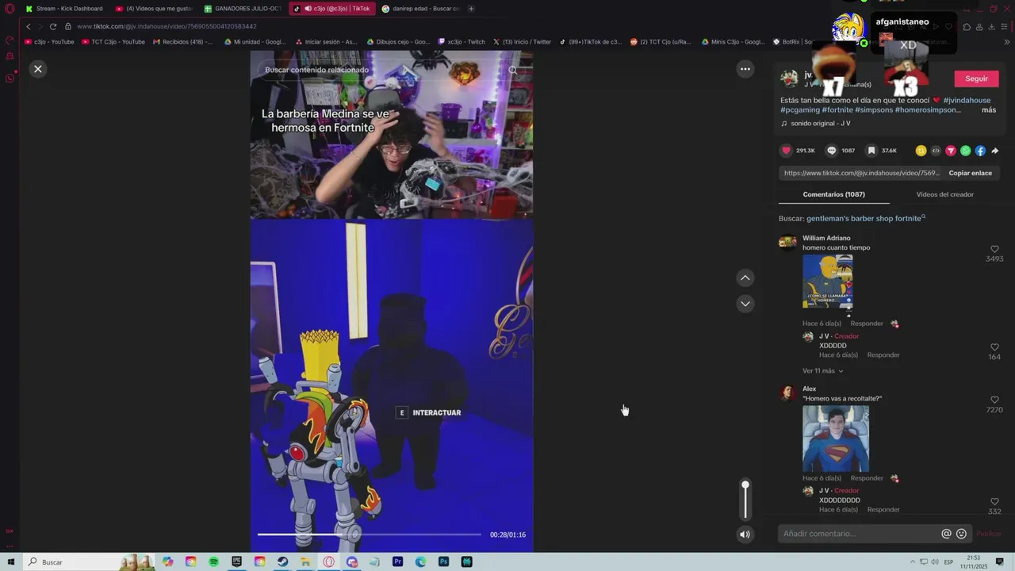
Task: Reload page with refresh icon
Action: [53, 26]
